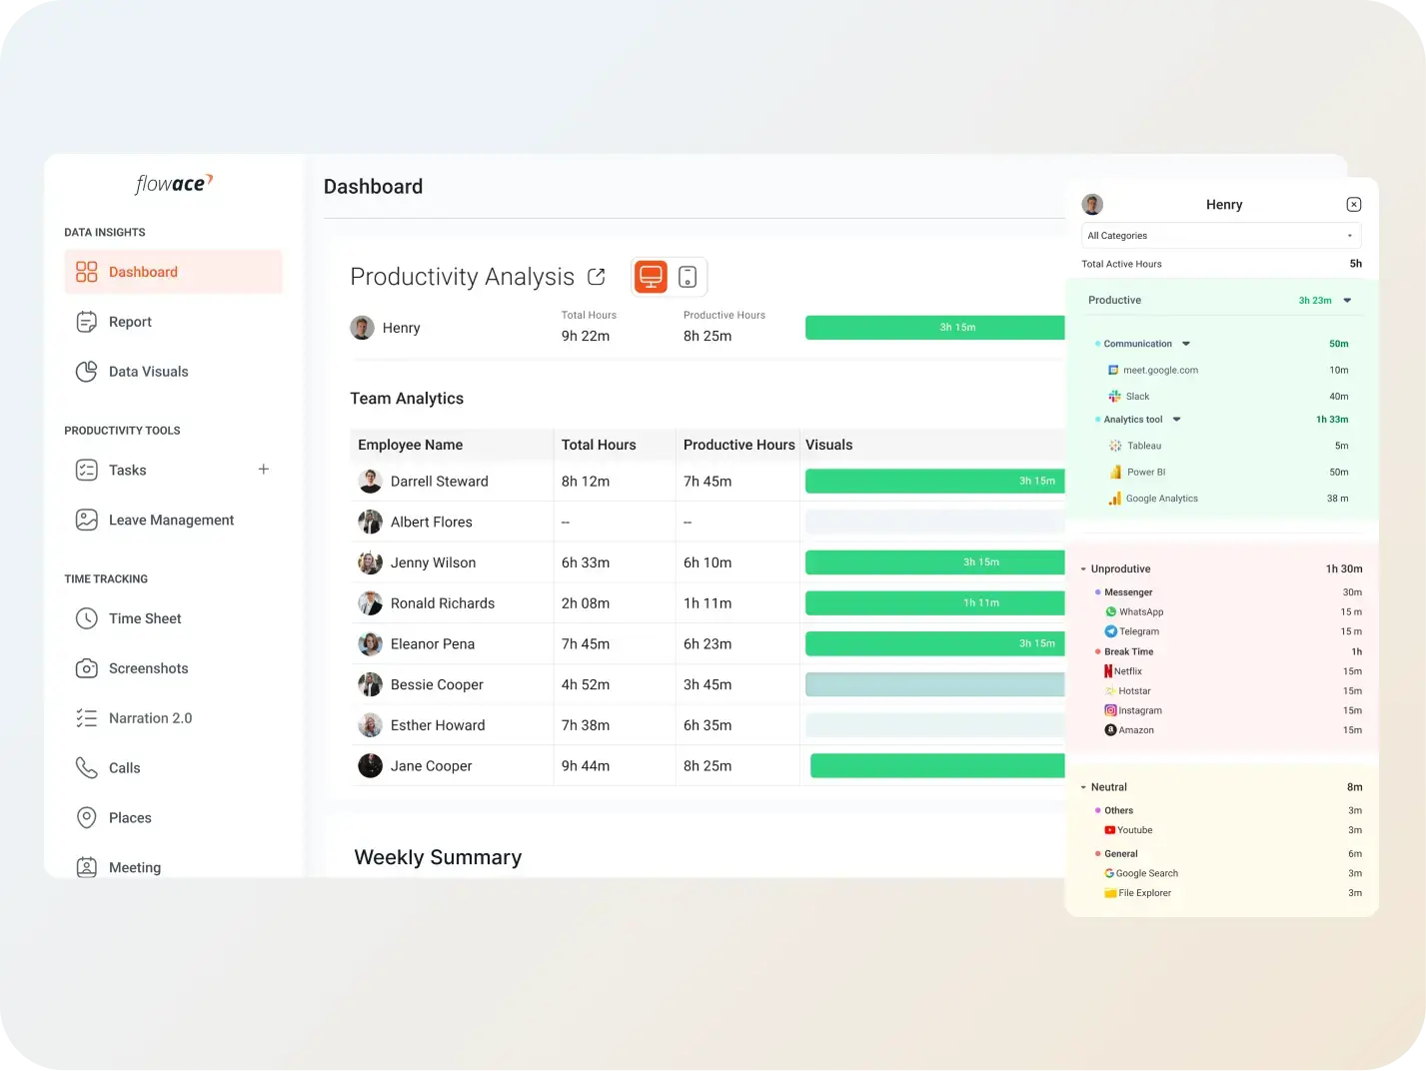Image resolution: width=1426 pixels, height=1071 pixels.
Task: Click the Leave Management icon
Action: pos(87,520)
